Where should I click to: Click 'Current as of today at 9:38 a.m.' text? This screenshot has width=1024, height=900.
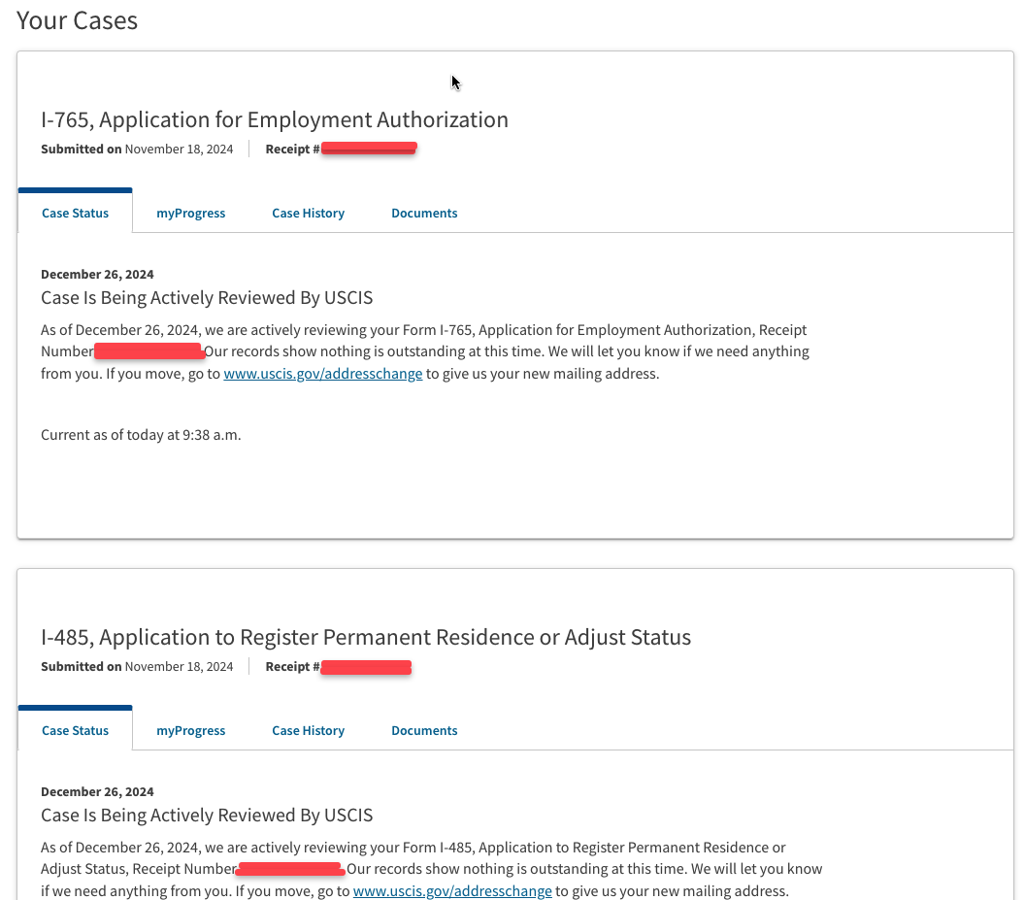(x=141, y=435)
